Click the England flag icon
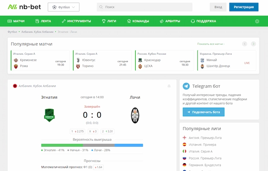 point(185,137)
